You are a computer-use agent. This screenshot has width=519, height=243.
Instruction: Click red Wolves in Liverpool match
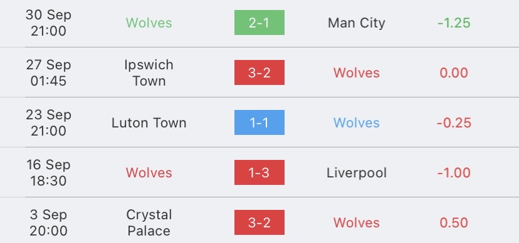click(x=149, y=173)
